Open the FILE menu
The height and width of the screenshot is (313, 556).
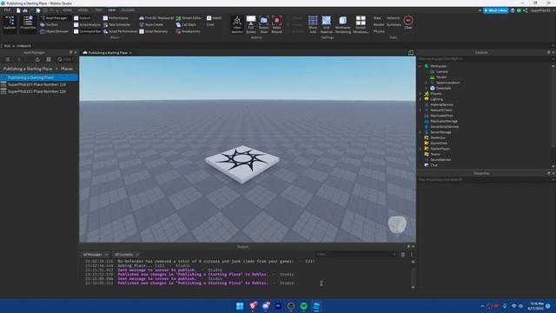point(7,10)
